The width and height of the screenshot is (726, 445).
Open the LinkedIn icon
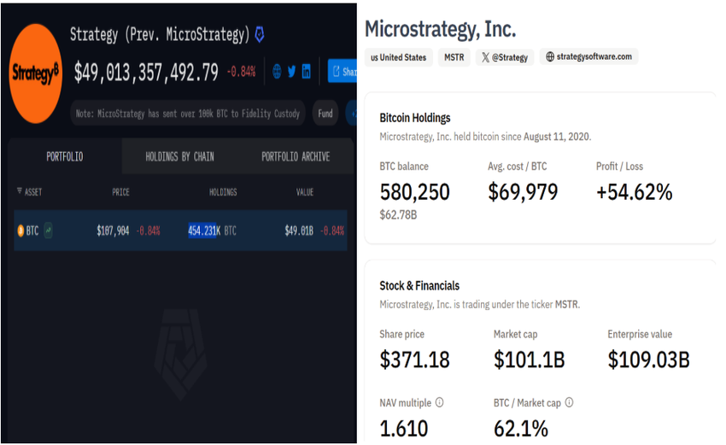coord(307,71)
